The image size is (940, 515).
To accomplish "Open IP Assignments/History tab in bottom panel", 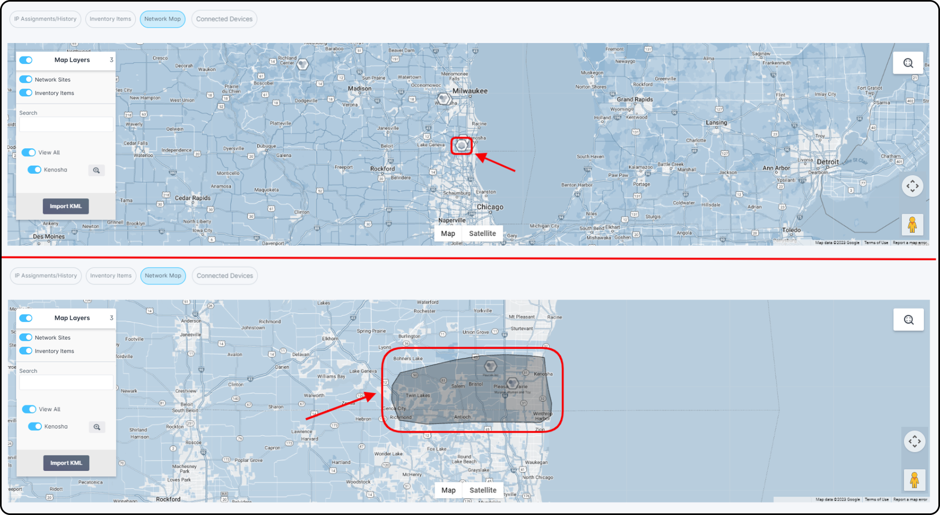I will point(46,276).
